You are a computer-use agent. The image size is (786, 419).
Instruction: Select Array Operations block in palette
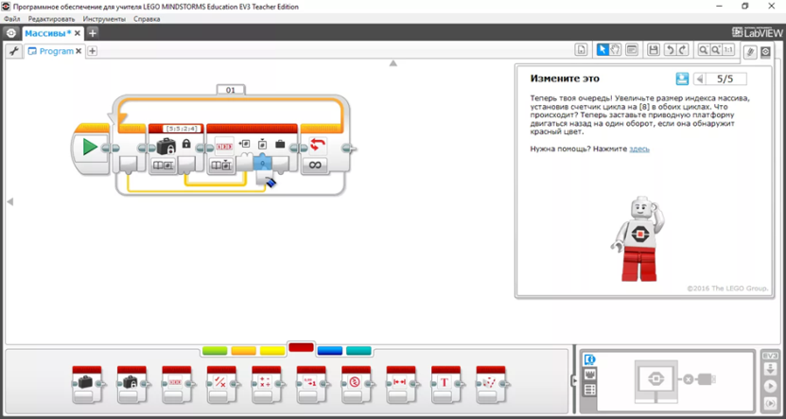coord(177,384)
